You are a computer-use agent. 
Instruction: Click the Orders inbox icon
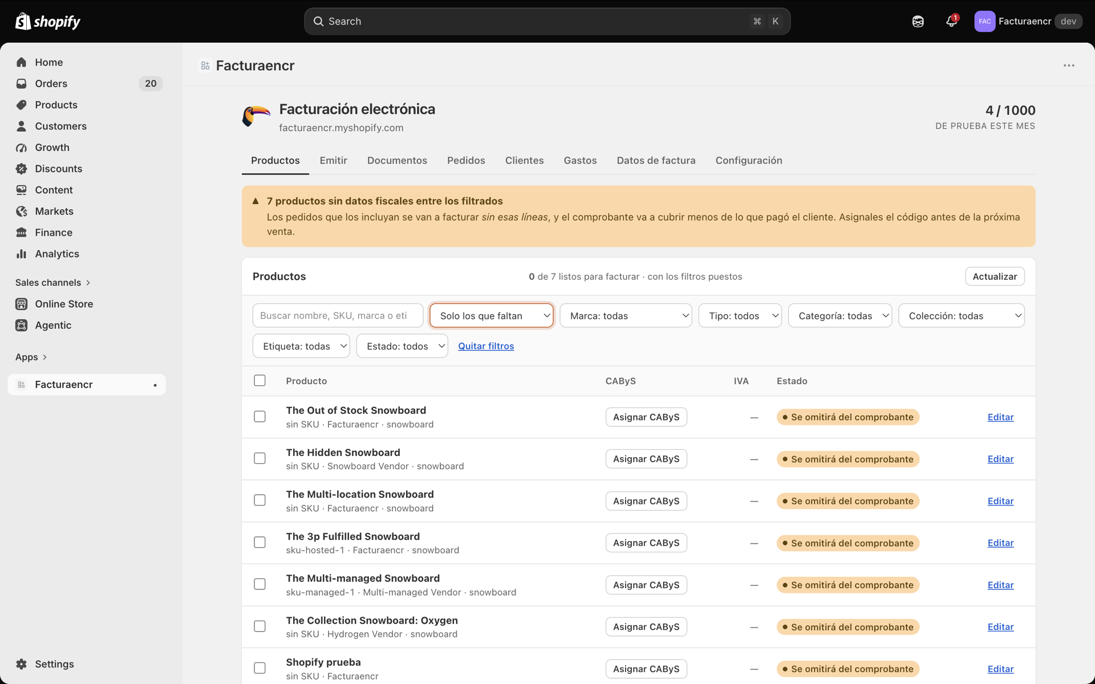click(x=22, y=83)
